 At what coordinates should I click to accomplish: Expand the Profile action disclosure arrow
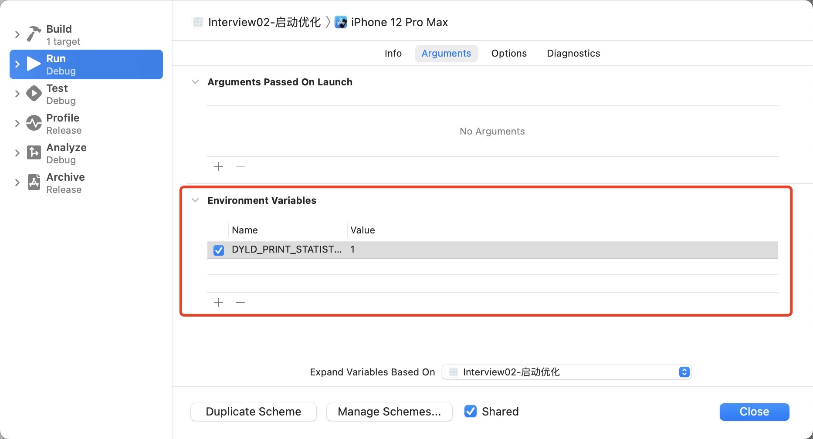(x=17, y=123)
